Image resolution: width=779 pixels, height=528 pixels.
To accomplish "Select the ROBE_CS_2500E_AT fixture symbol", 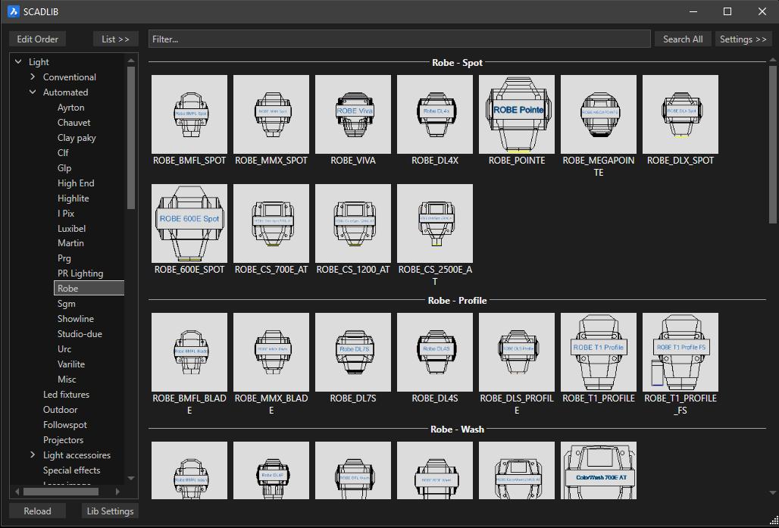I will click(435, 222).
